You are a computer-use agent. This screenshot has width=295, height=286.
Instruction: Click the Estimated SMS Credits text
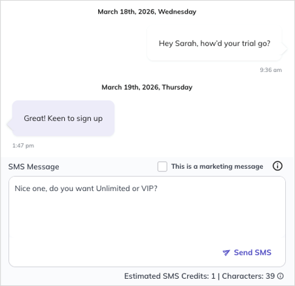pyautogui.click(x=169, y=276)
